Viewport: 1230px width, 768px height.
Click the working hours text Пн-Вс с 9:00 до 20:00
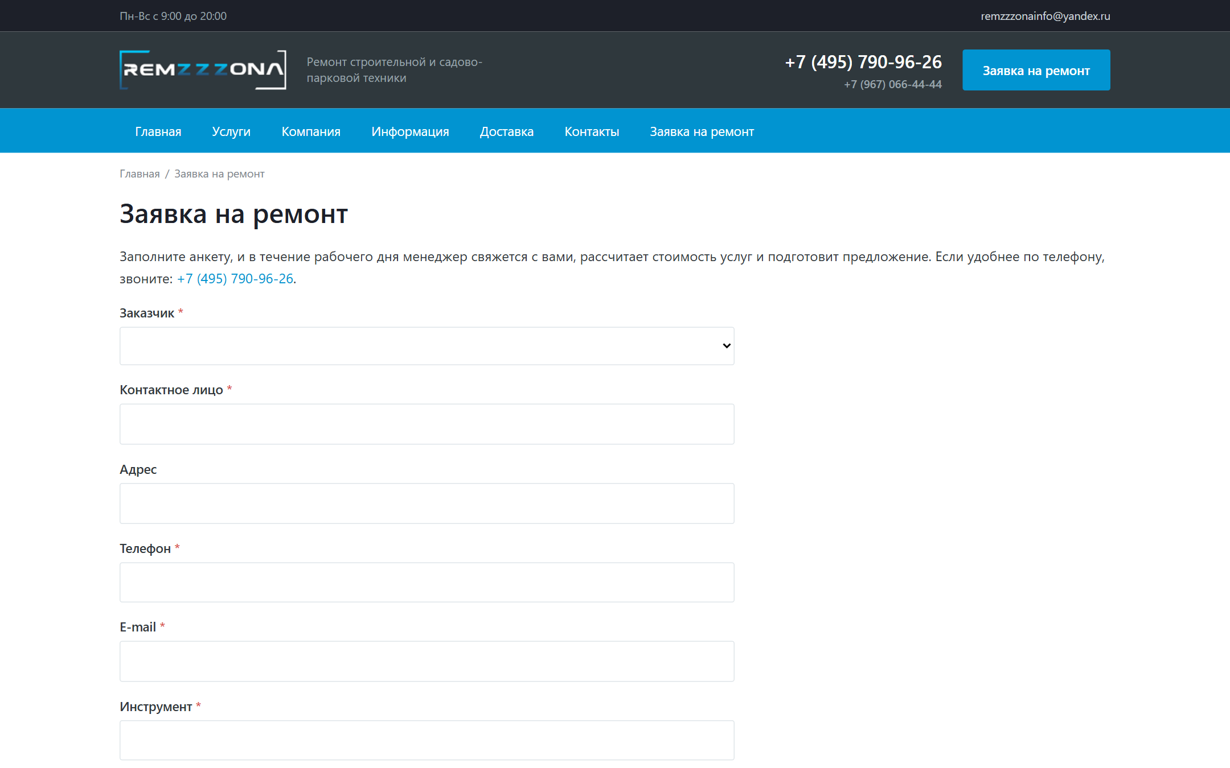coord(173,16)
